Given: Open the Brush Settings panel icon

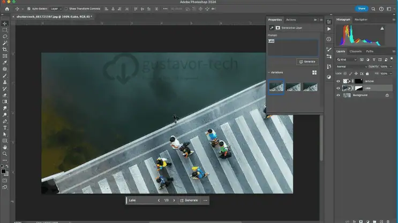Looking at the screenshot, I should click(x=329, y=49).
